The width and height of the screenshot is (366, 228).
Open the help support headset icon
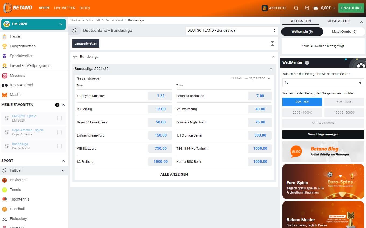[307, 8]
